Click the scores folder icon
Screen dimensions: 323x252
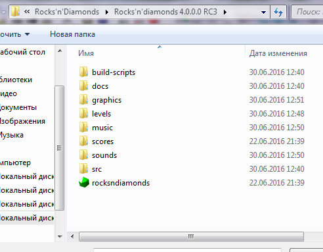pos(83,141)
